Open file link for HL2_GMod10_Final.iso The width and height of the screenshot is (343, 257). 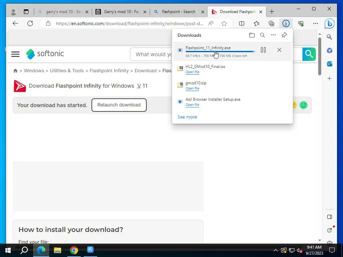[192, 72]
